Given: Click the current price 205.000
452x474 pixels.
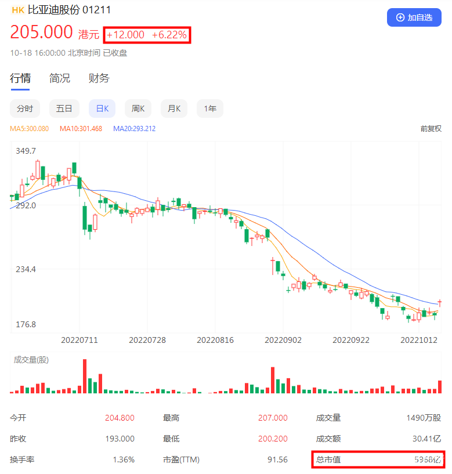Looking at the screenshot, I should pos(41,32).
